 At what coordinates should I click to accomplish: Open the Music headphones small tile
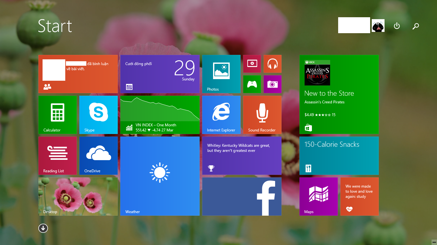(273, 64)
